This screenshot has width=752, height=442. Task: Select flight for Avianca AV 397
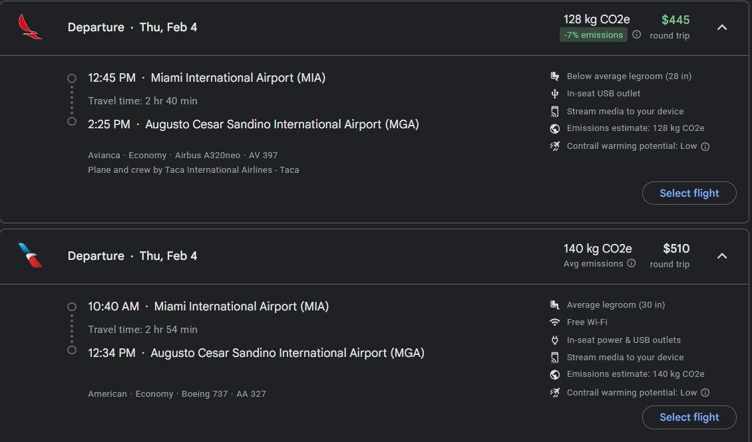[x=689, y=193]
